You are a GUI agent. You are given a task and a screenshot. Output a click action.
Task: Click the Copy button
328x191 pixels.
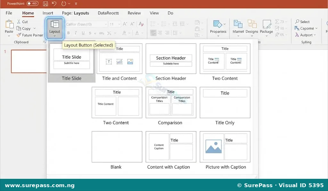(x=24, y=28)
